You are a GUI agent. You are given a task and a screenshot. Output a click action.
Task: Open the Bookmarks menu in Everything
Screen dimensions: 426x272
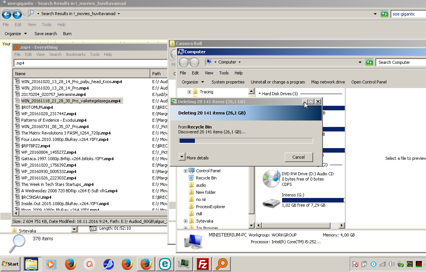(x=76, y=54)
